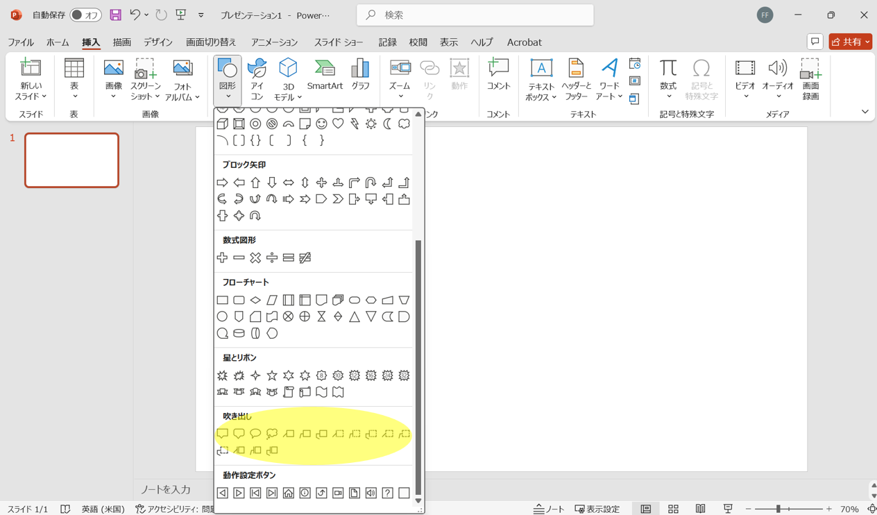Choose the left-right block arrow
The height and width of the screenshot is (515, 877).
pos(289,183)
